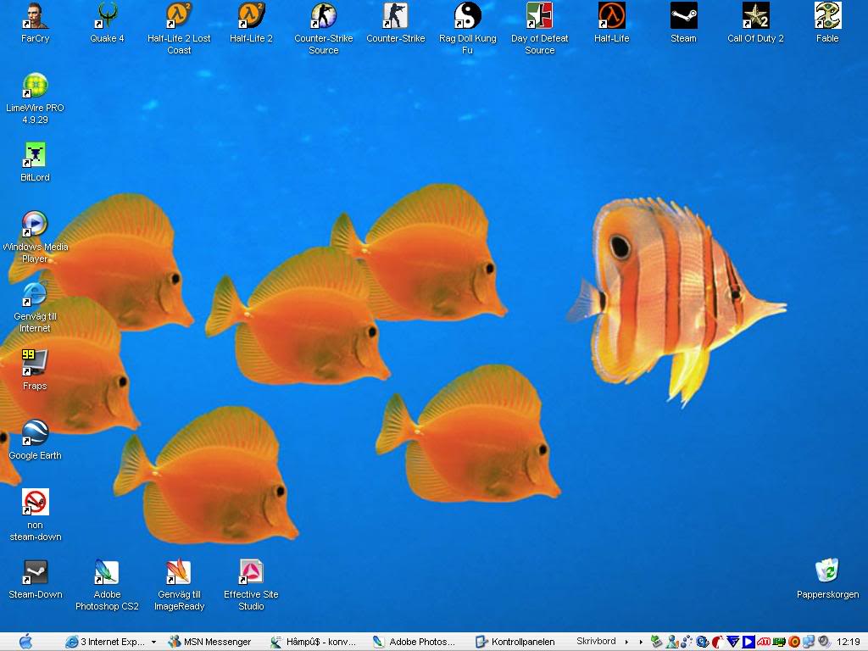Open BitLord from the desktop
This screenshot has height=651, width=868.
[x=34, y=155]
